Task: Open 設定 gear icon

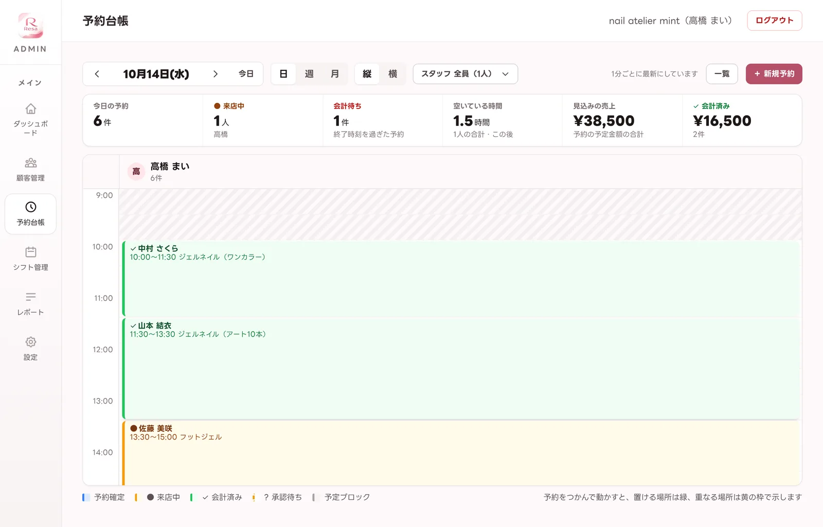Action: (31, 342)
